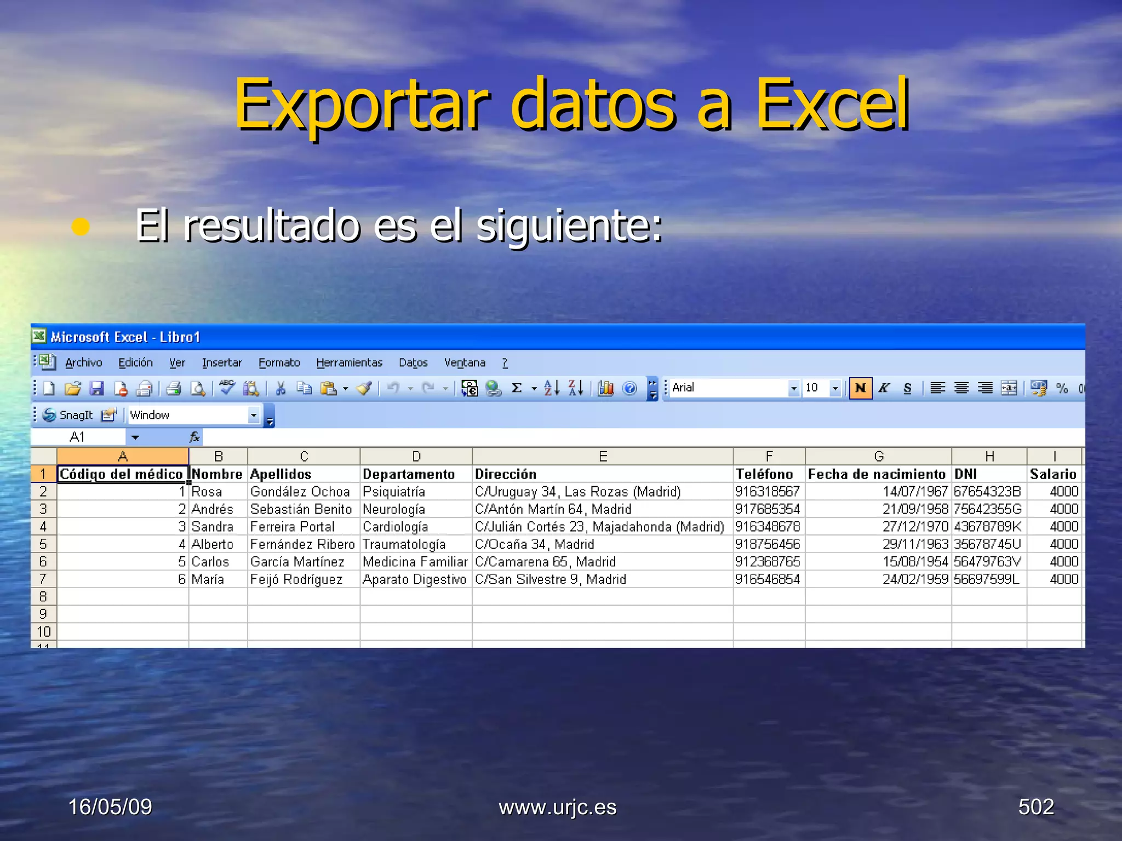Open the Undo history dropdown arrow
The width and height of the screenshot is (1122, 841).
pyautogui.click(x=410, y=389)
